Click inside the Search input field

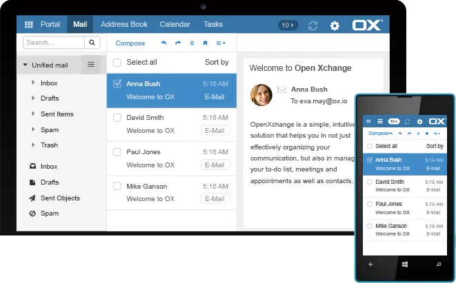[x=53, y=43]
